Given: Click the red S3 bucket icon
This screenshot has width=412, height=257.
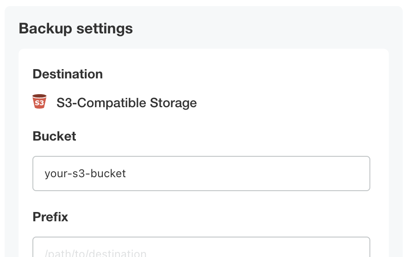Looking at the screenshot, I should click(39, 102).
